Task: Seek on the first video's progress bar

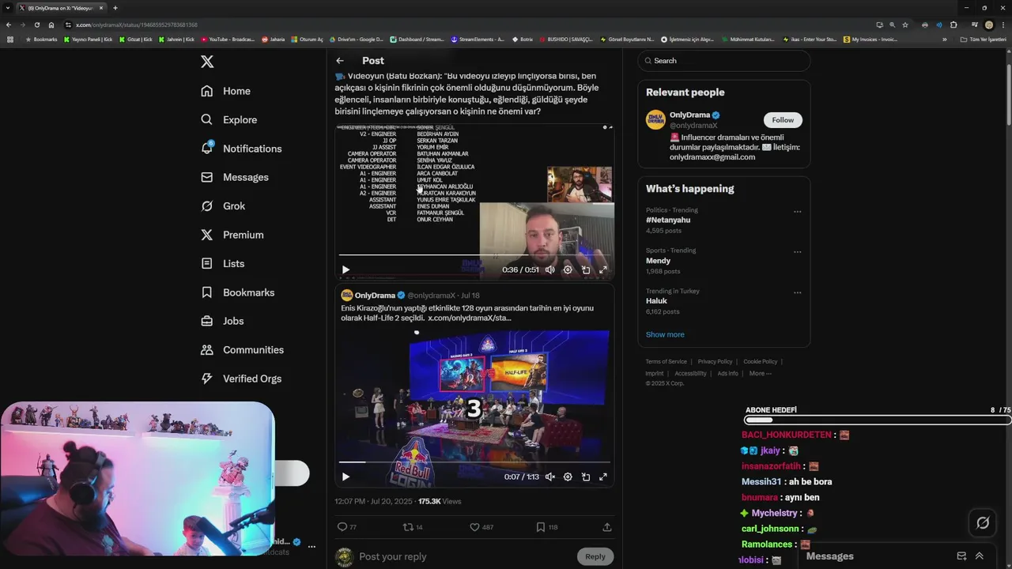Action: point(474,255)
